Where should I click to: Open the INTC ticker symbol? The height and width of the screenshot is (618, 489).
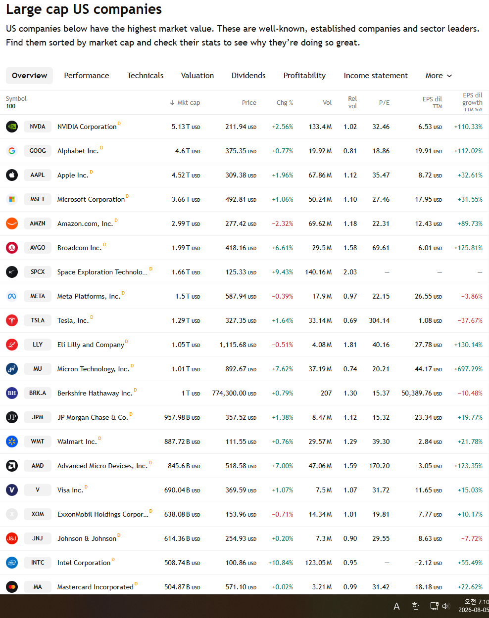click(x=38, y=563)
